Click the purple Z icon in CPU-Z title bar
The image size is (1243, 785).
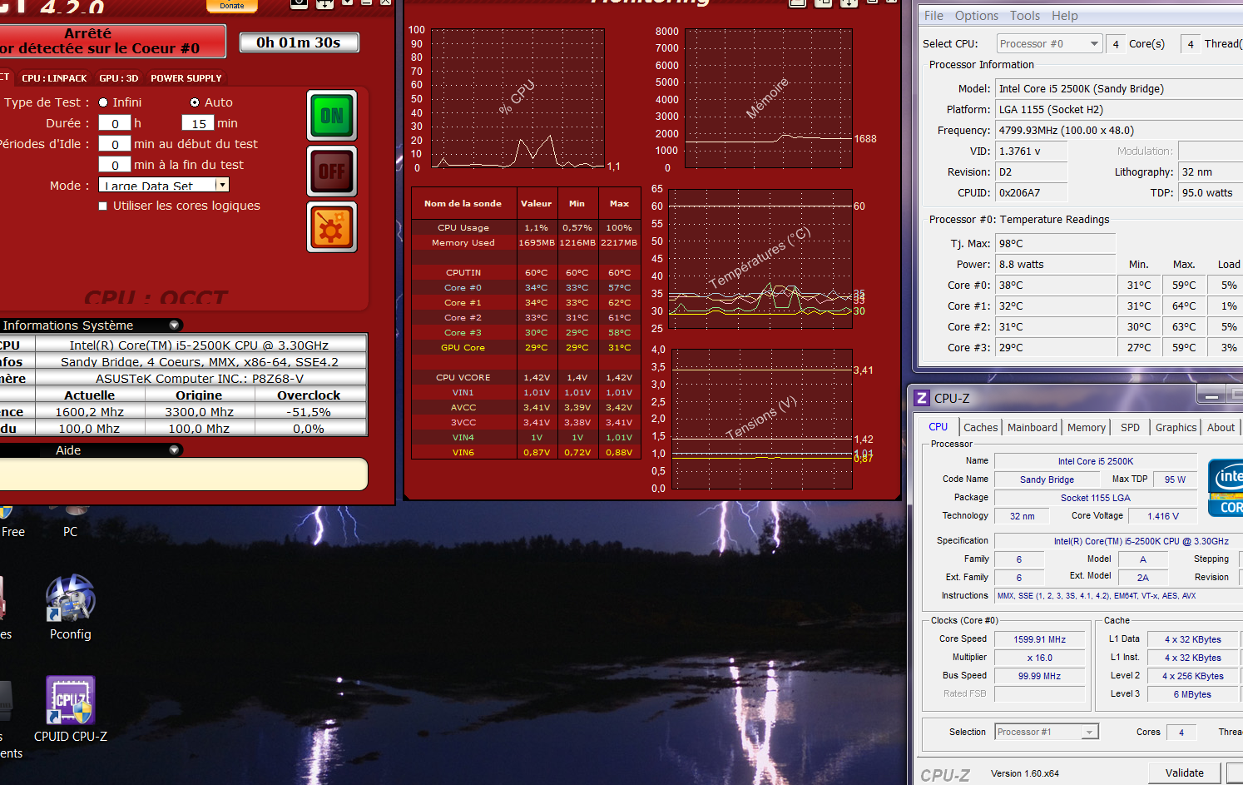click(x=922, y=398)
